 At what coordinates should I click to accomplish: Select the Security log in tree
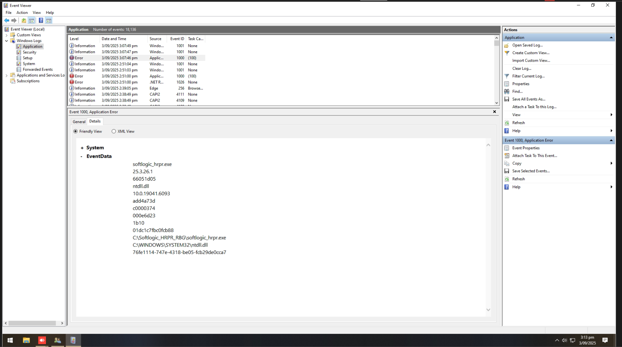pos(30,52)
